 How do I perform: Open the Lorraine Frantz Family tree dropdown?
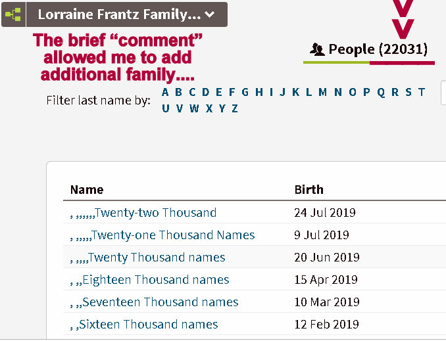128,14
